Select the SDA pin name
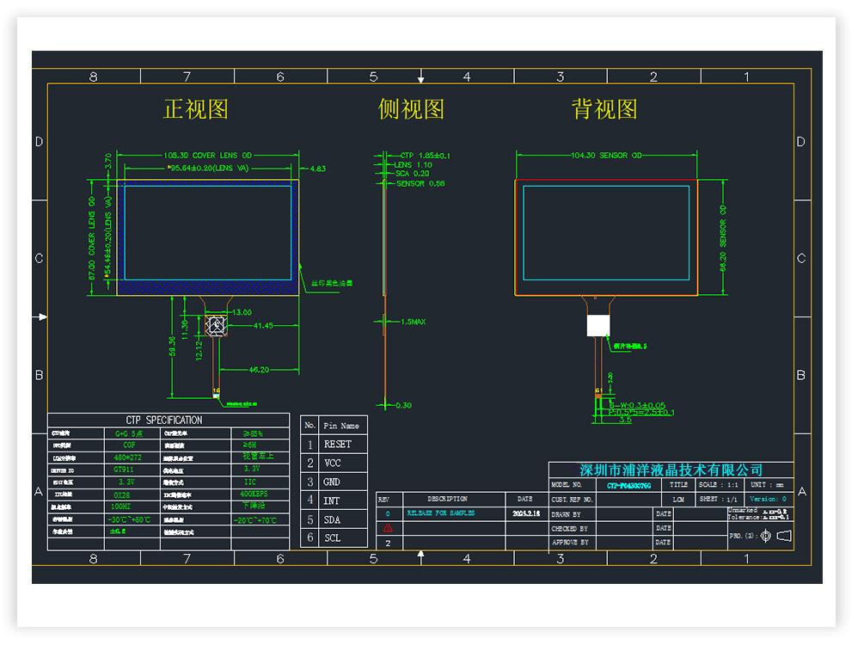The width and height of the screenshot is (864, 645). (332, 519)
